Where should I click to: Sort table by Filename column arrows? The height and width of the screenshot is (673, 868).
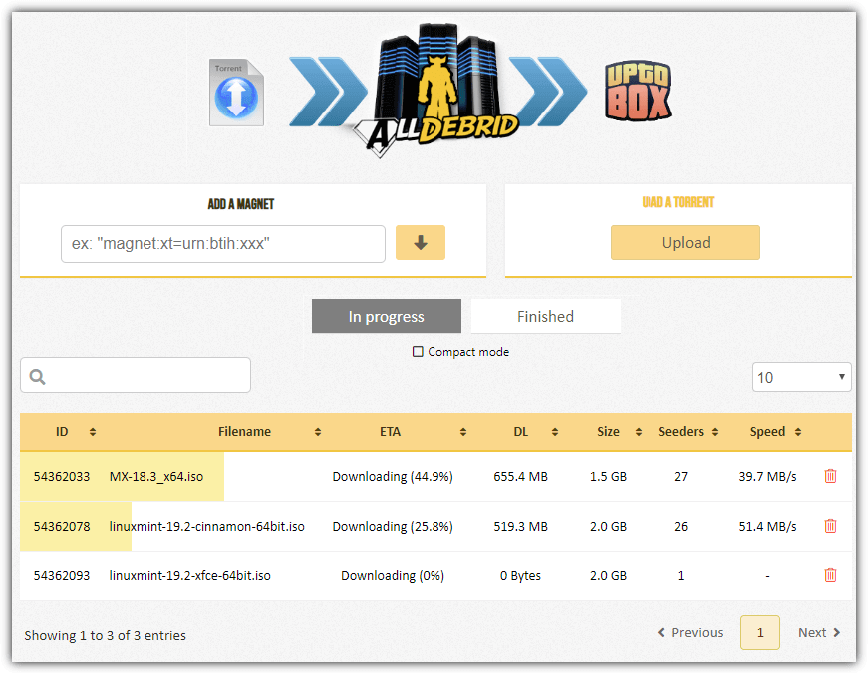coord(318,432)
